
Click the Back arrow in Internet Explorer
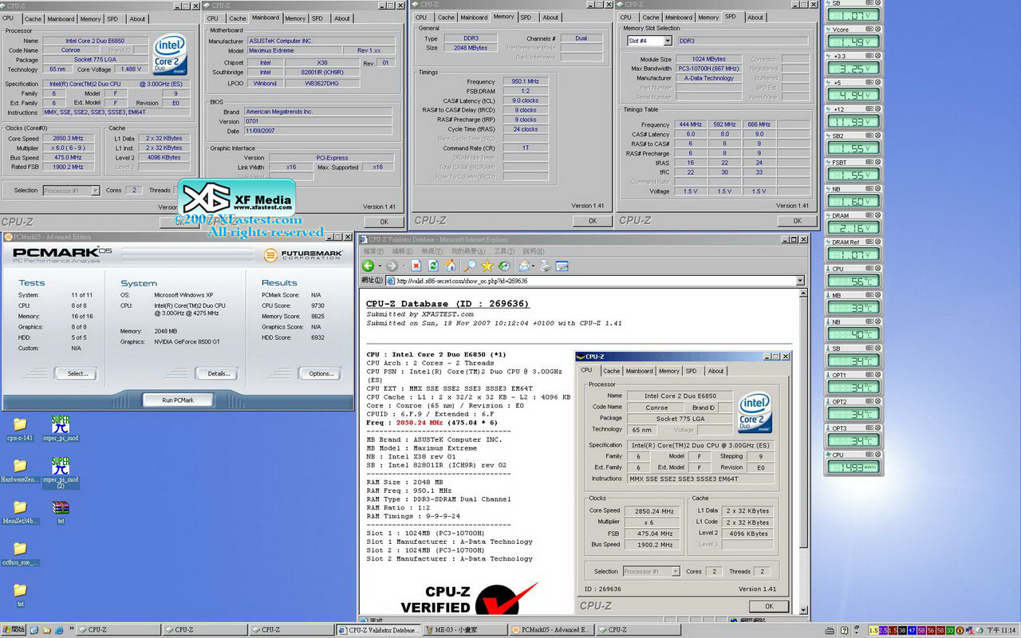(x=368, y=266)
